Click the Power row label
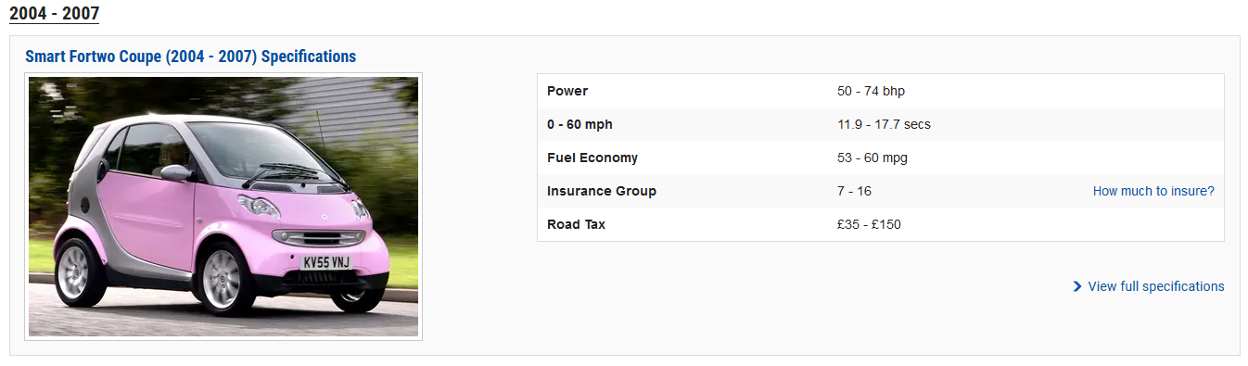 click(567, 91)
